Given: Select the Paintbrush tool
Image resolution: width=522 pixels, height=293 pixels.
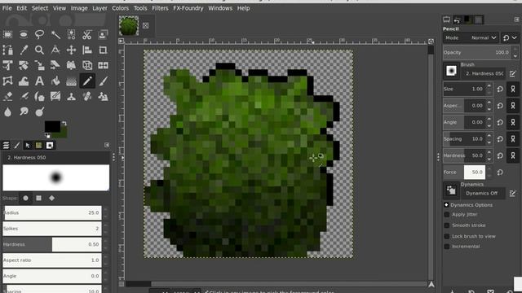Looking at the screenshot, I should tap(103, 81).
